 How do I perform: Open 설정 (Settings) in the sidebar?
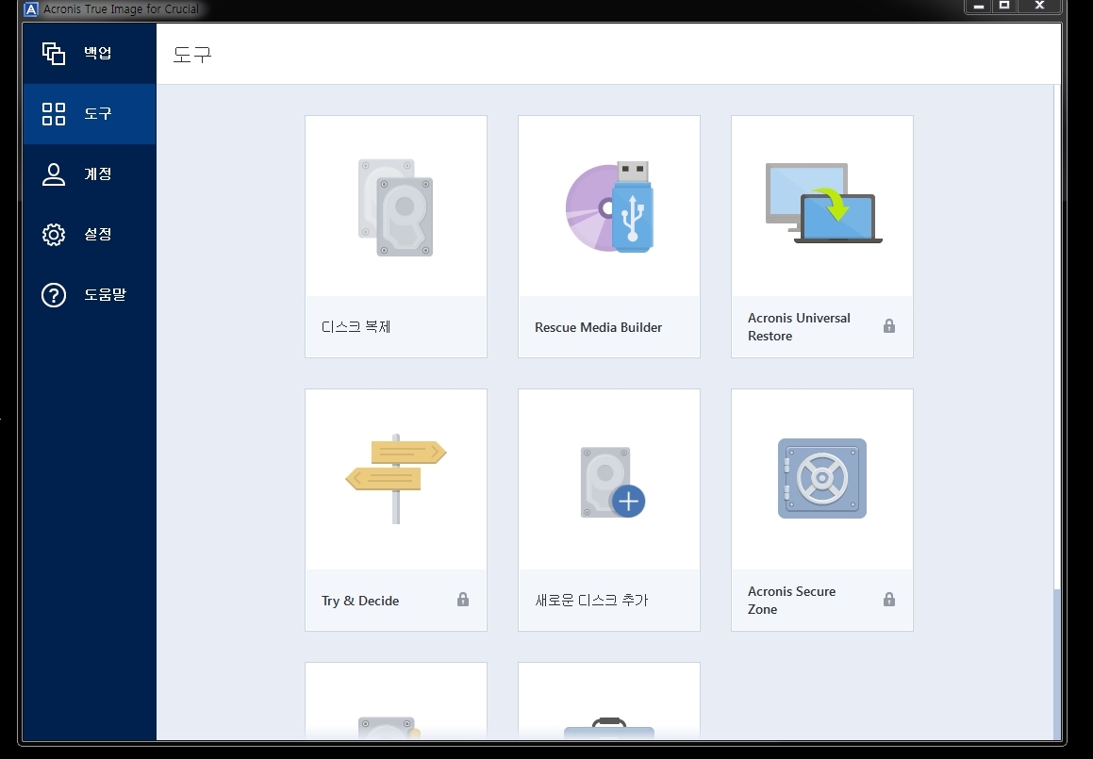tap(90, 234)
